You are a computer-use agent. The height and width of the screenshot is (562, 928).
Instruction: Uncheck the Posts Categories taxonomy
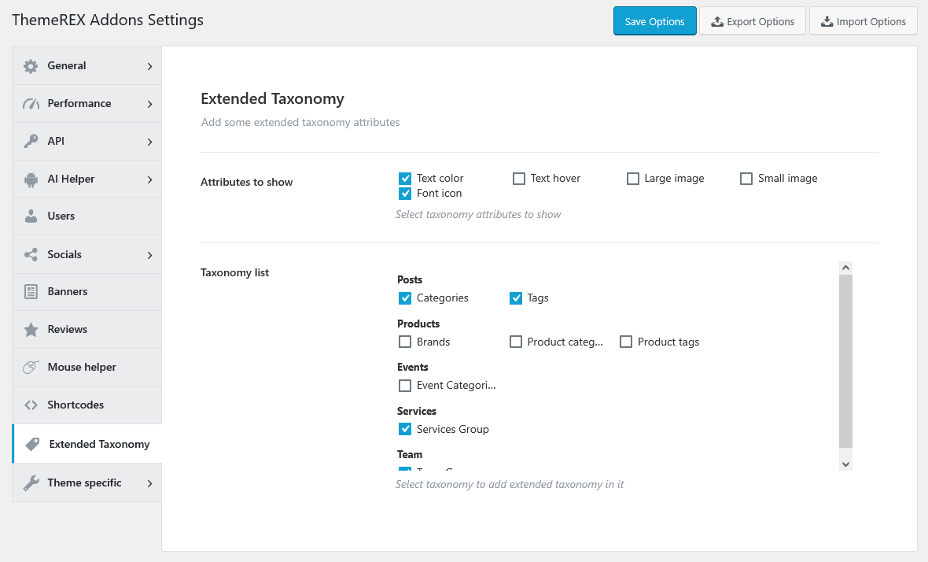[x=405, y=298]
